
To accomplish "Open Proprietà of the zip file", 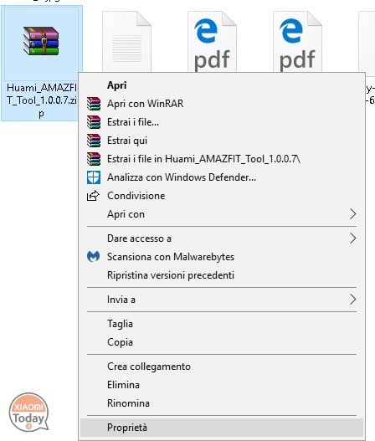I will [222, 428].
